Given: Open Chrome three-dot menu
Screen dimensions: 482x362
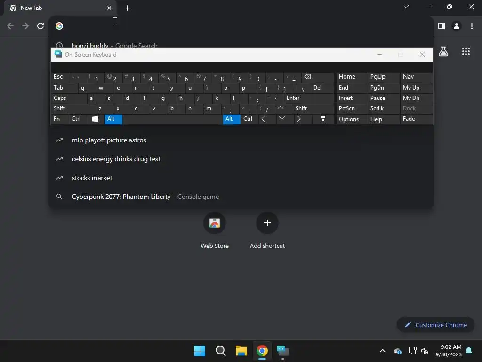Looking at the screenshot, I should (472, 26).
